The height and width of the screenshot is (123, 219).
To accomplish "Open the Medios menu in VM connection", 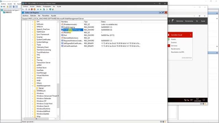I will coord(39,6).
